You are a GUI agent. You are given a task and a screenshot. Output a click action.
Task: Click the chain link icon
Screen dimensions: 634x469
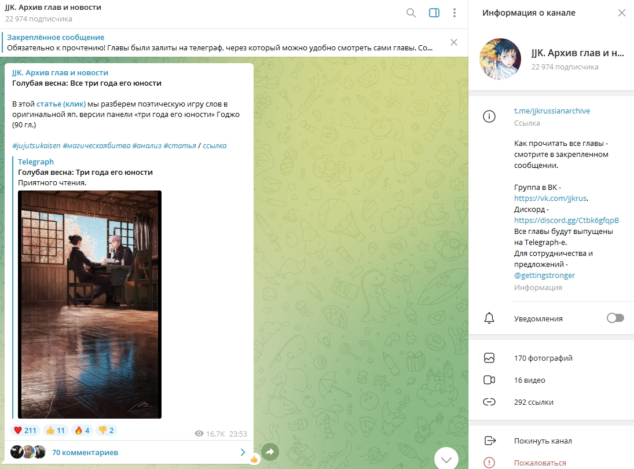pyautogui.click(x=489, y=402)
